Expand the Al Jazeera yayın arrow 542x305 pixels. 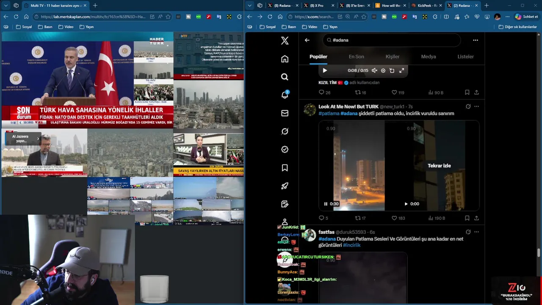click(38, 139)
